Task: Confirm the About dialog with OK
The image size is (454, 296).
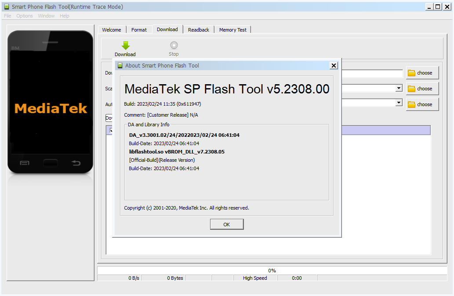Action: pos(227,225)
